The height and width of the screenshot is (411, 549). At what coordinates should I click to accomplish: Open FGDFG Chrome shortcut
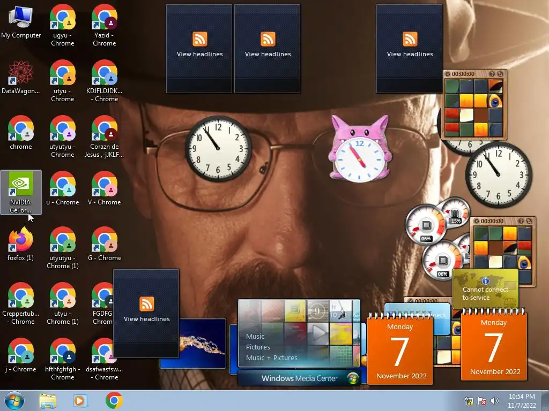(102, 303)
